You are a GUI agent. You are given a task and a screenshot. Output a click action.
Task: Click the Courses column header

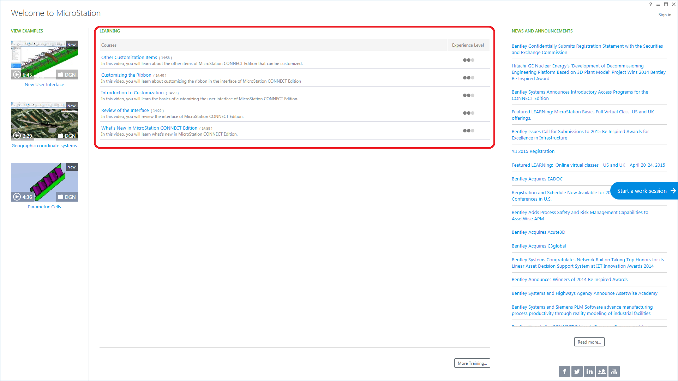tap(273, 45)
